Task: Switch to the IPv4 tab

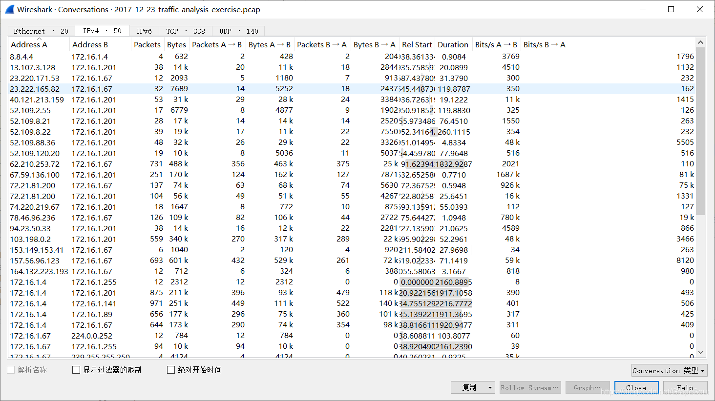Action: [102, 31]
